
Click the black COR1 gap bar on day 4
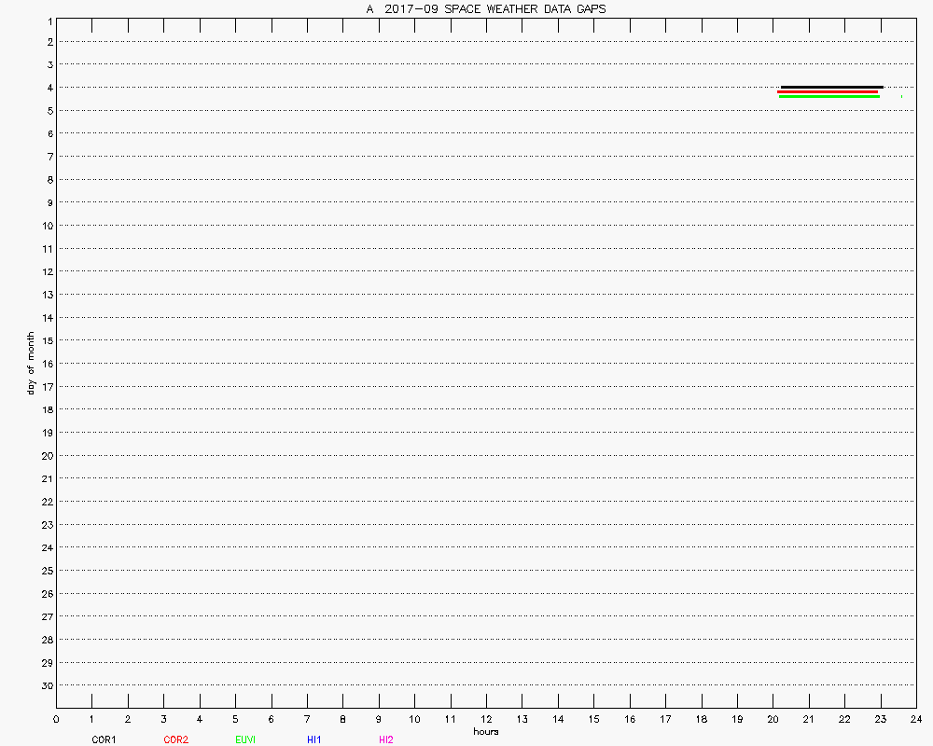831,87
